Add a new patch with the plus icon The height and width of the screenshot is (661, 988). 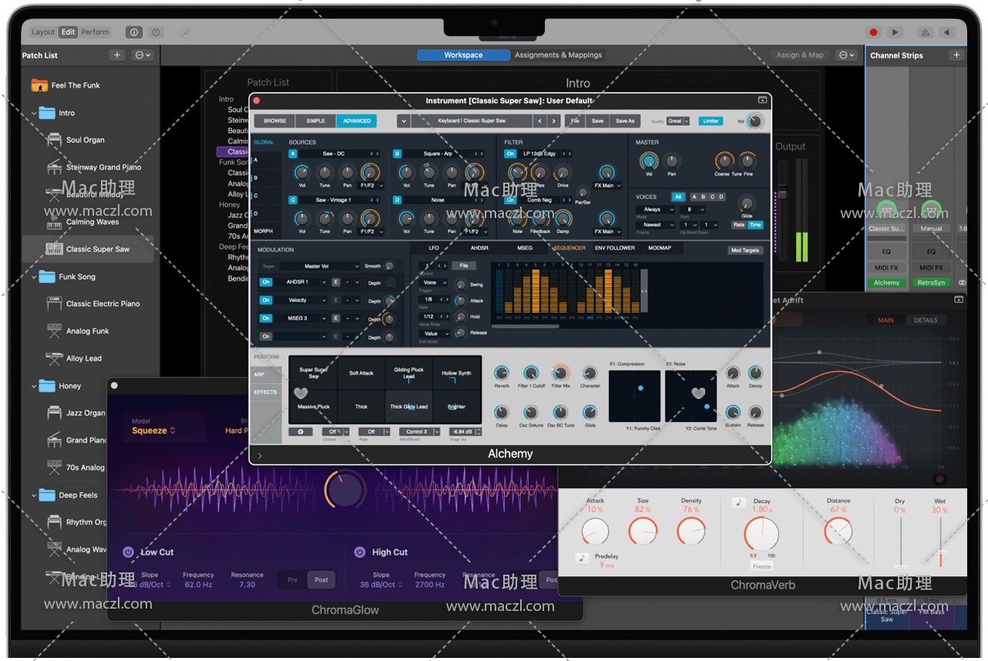117,55
